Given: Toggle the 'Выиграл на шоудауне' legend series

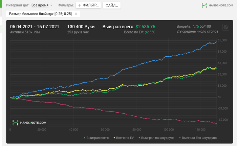Looking at the screenshot, I should tap(156, 138).
